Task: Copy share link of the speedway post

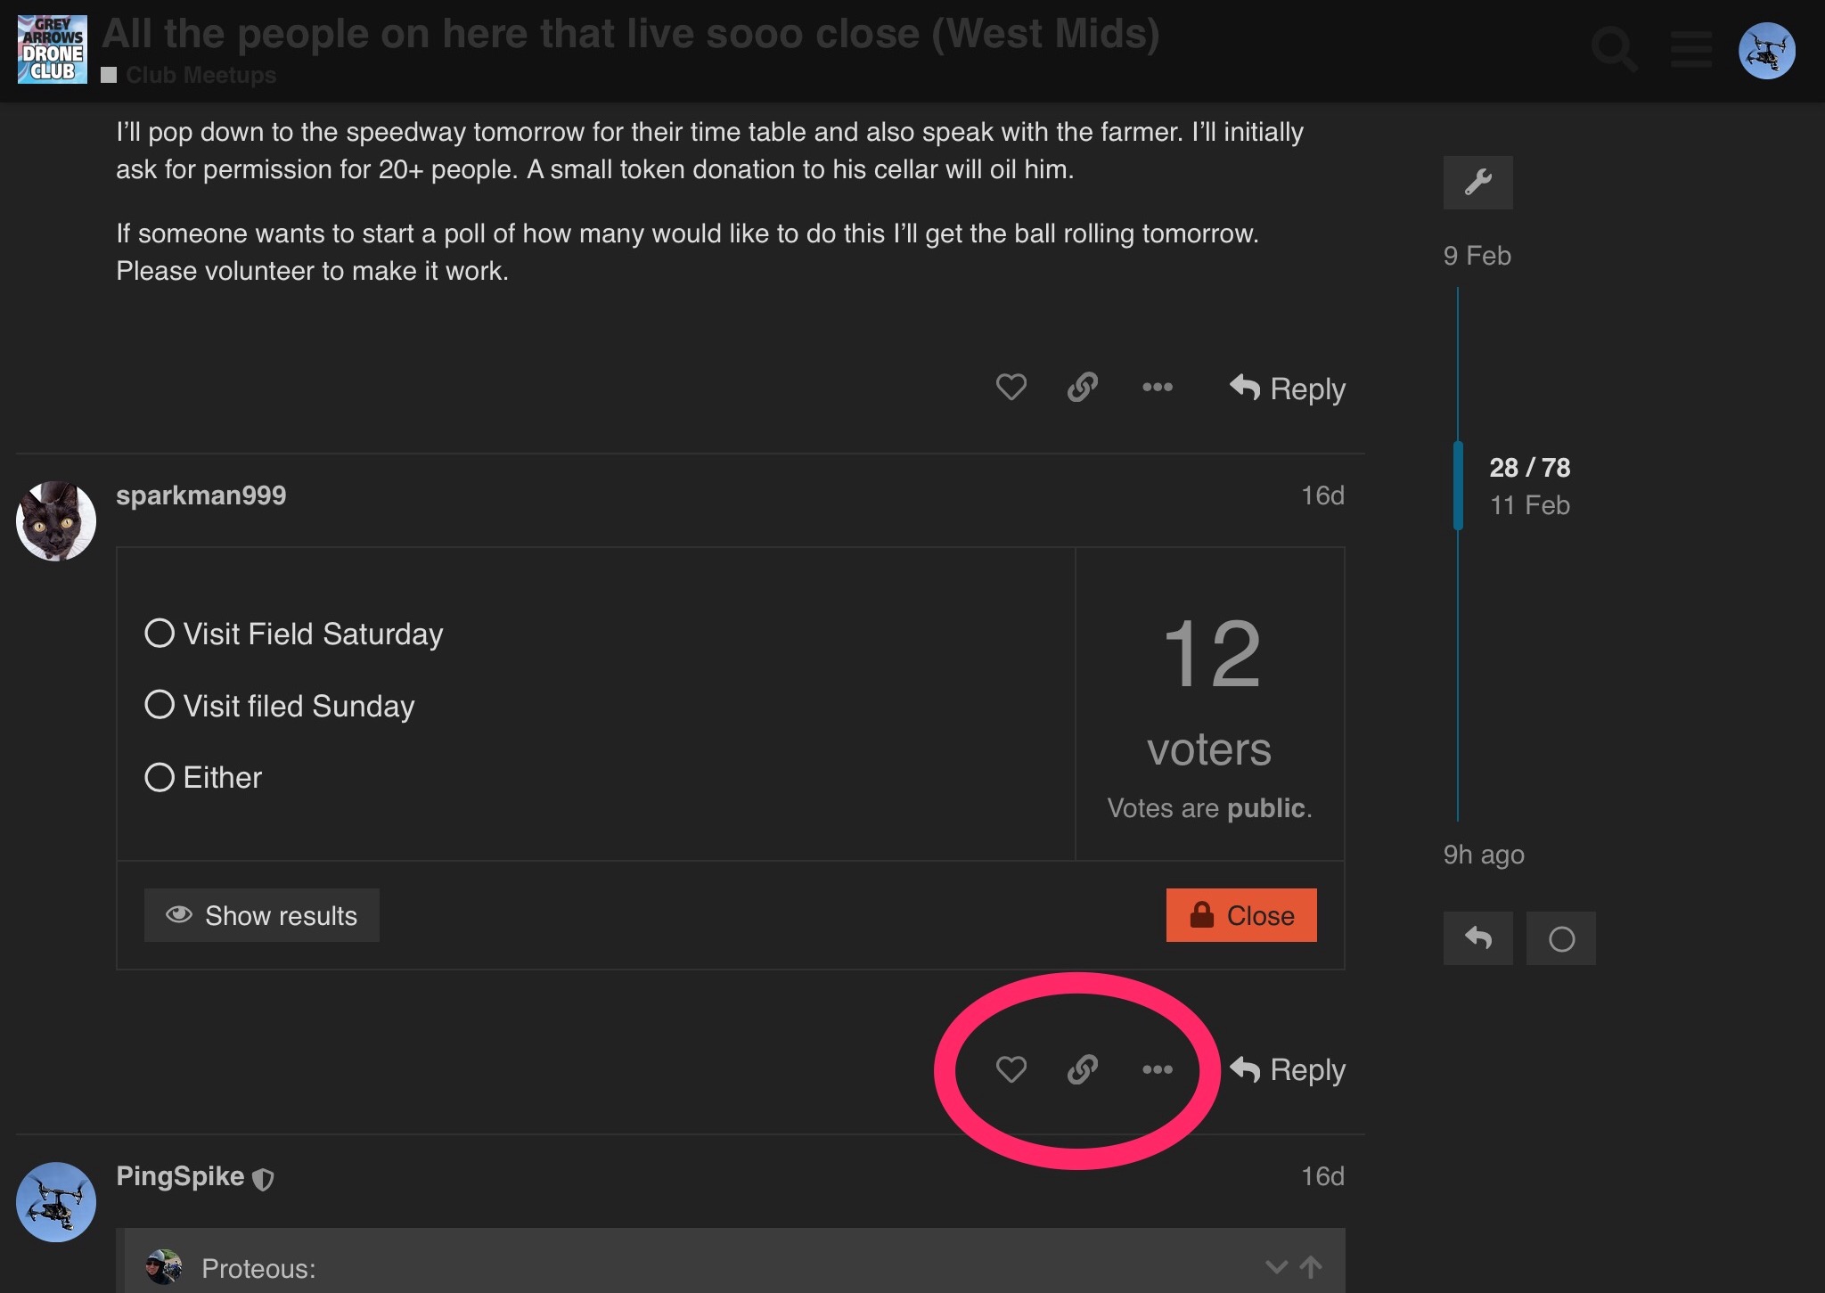Action: click(x=1082, y=387)
